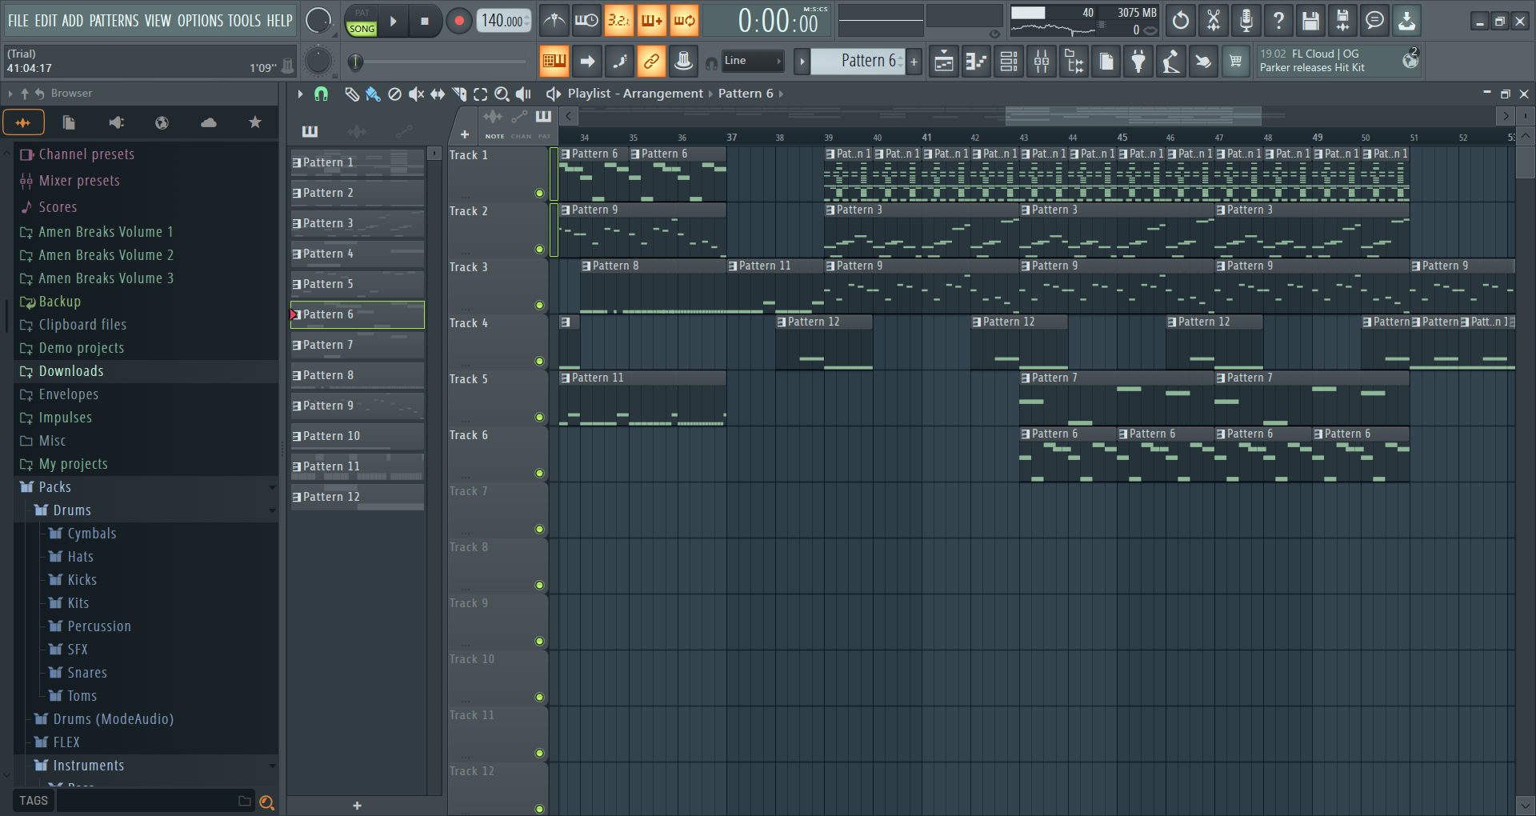
Task: Pick the Zoom tool in Playlist
Action: 502,94
